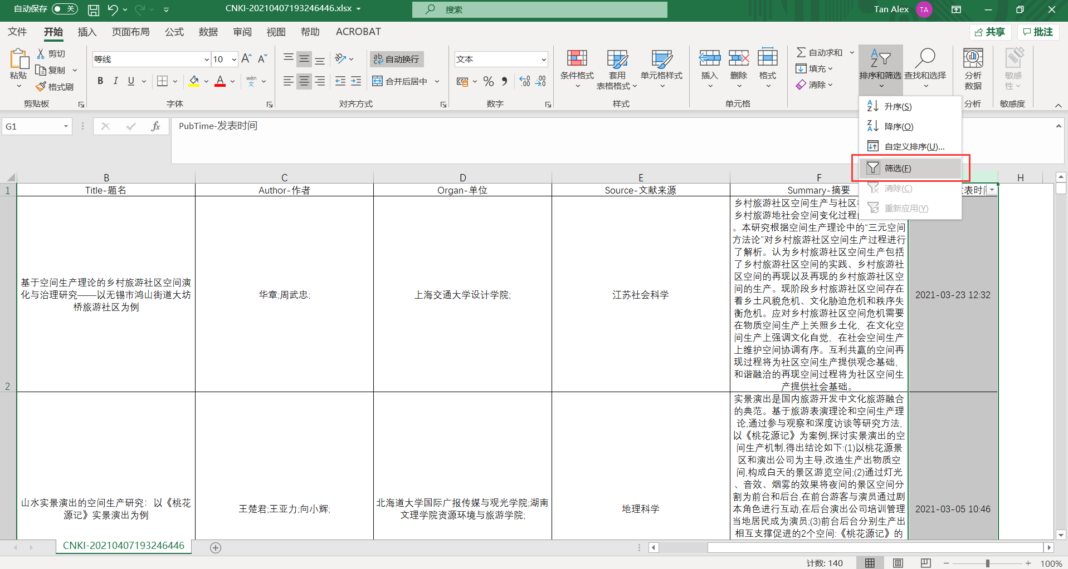Click the Sort and Filter button
This screenshot has height=569, width=1068.
tap(880, 69)
